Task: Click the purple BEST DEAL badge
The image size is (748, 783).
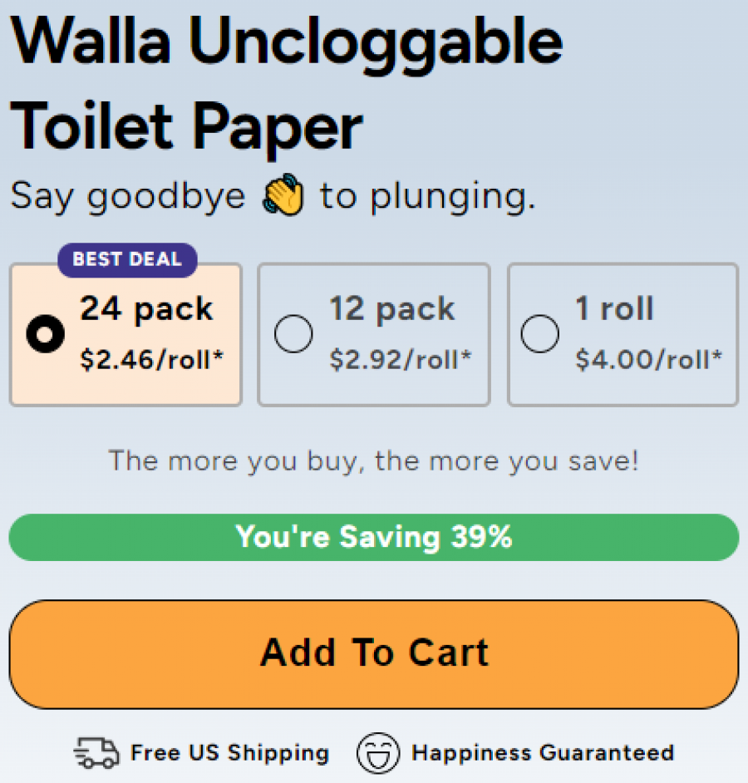Action: tap(127, 259)
